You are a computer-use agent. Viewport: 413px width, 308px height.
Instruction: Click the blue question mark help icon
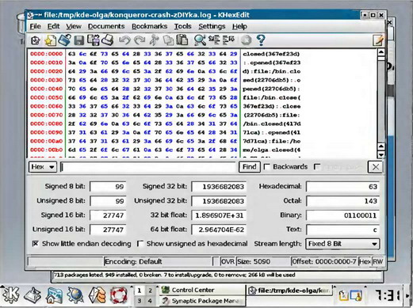(x=261, y=40)
